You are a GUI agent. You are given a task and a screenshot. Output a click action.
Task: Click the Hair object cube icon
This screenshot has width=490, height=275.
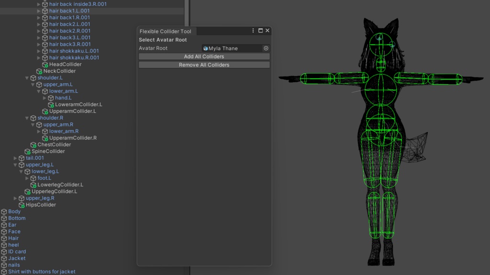(x=4, y=239)
